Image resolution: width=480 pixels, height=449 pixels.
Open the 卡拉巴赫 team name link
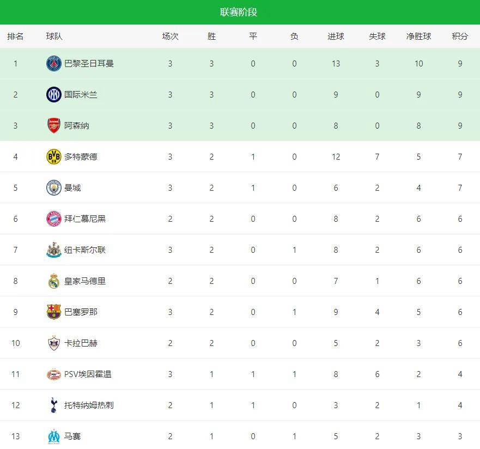81,343
